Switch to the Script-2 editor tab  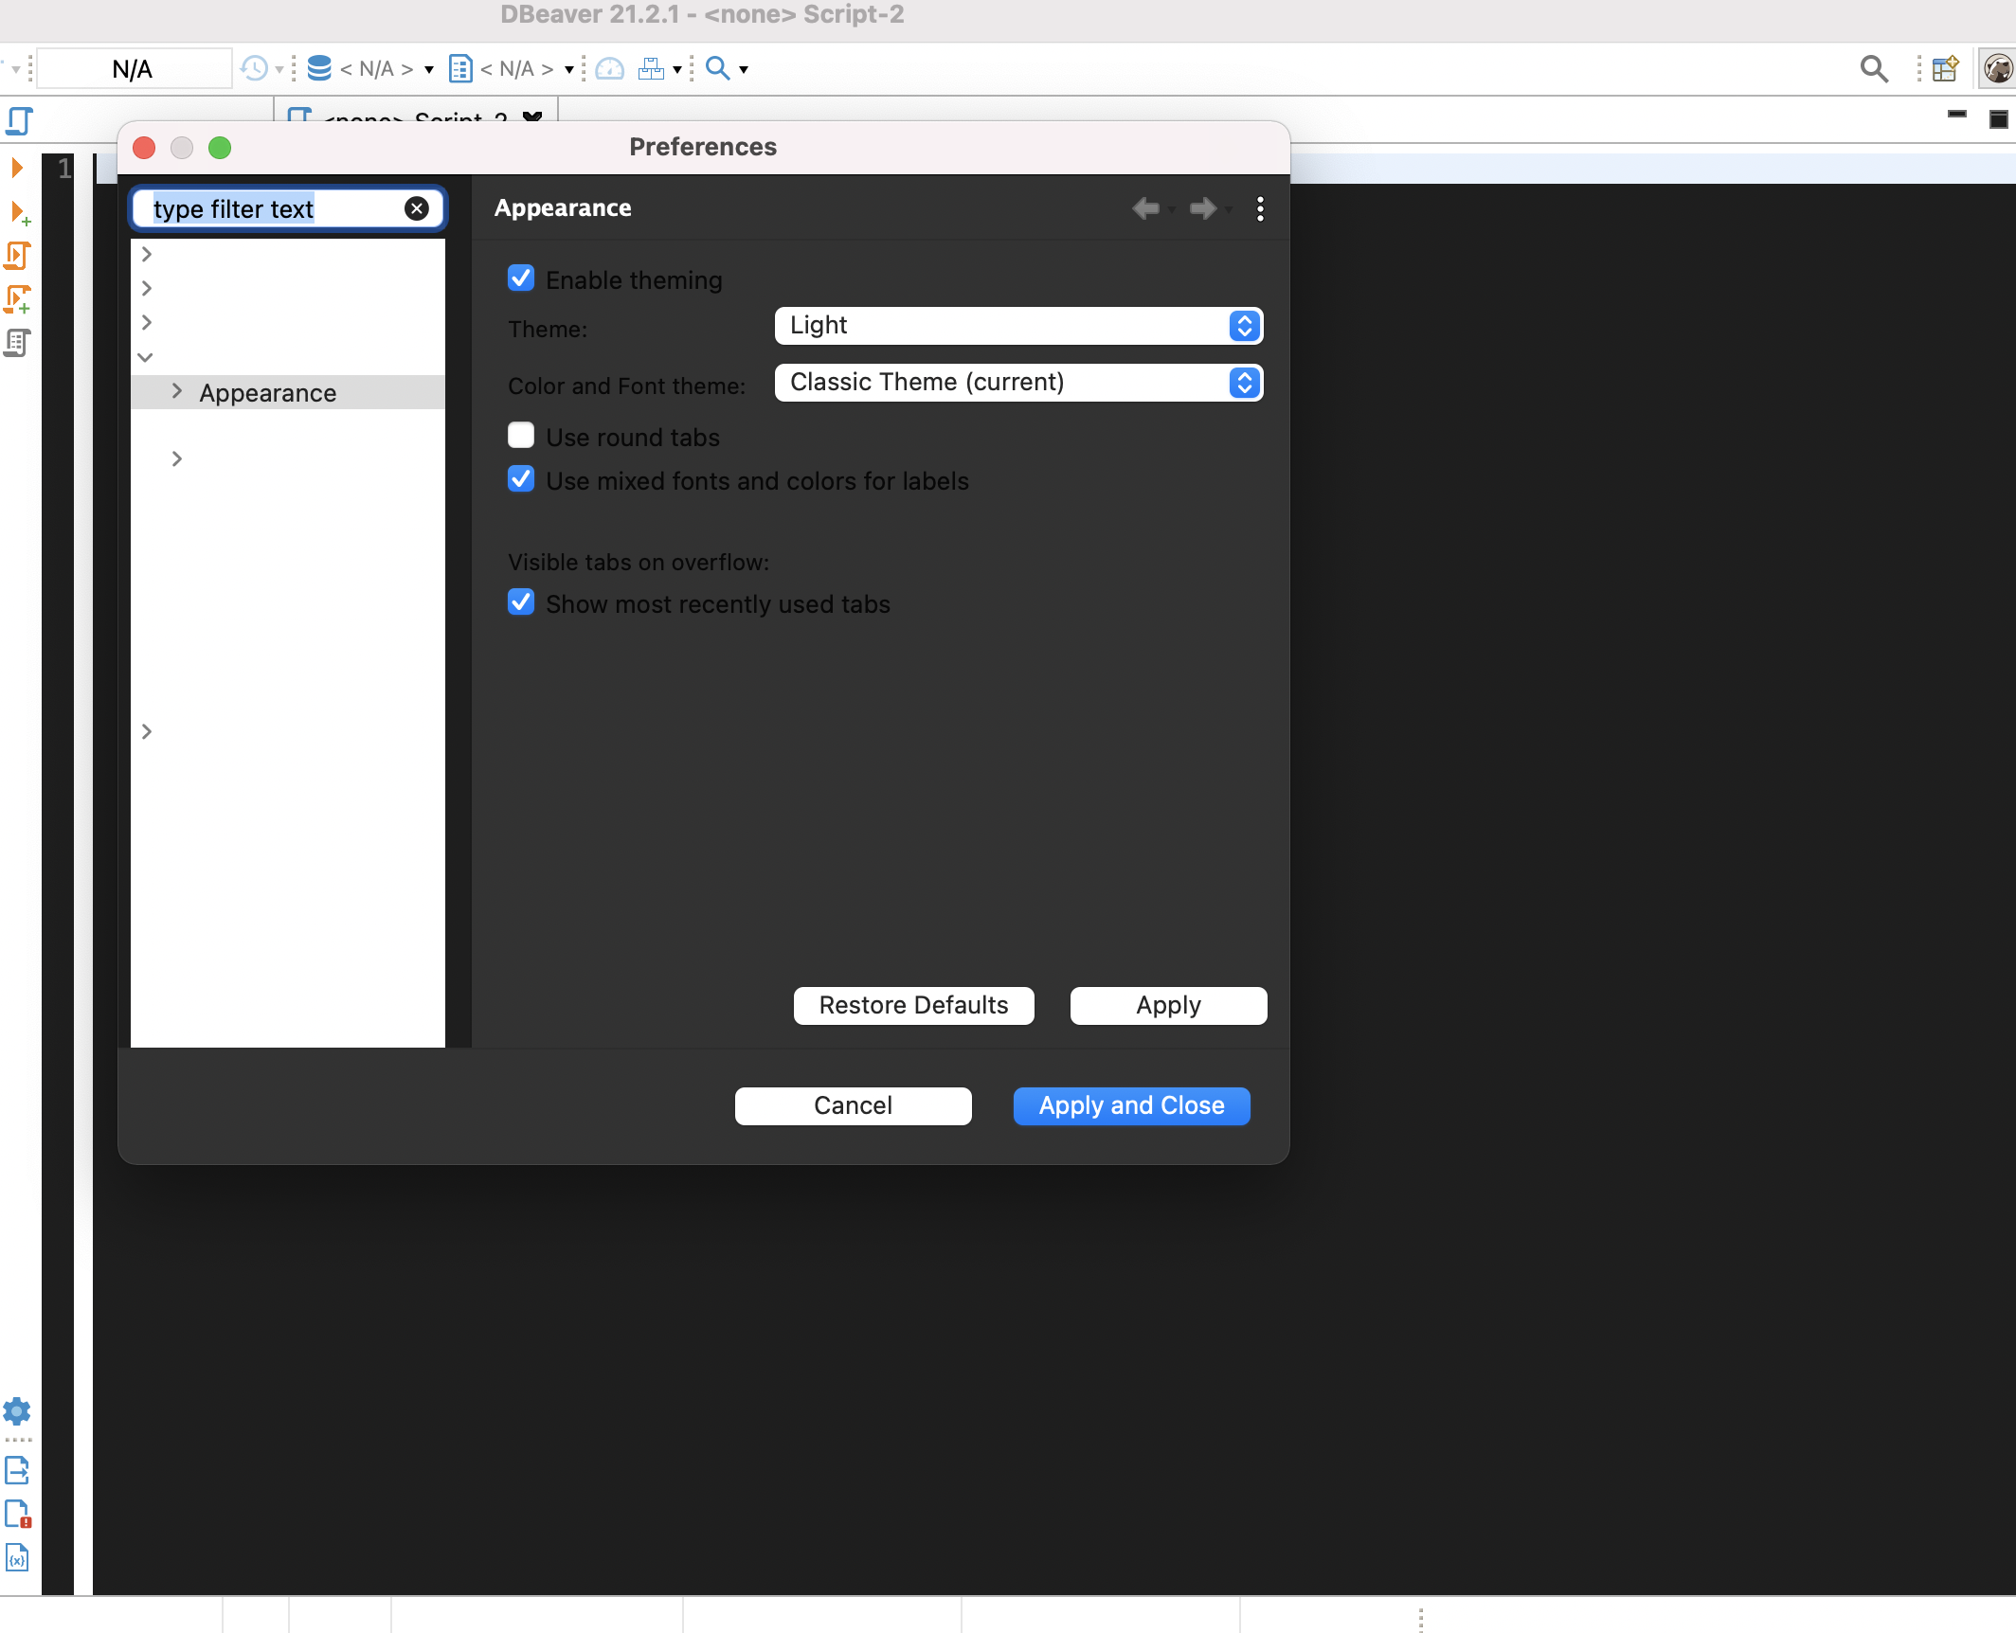point(407,119)
